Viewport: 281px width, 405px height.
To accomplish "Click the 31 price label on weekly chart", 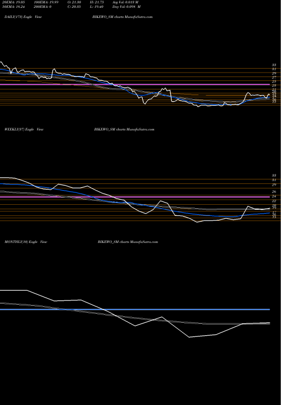I will (x=274, y=180).
